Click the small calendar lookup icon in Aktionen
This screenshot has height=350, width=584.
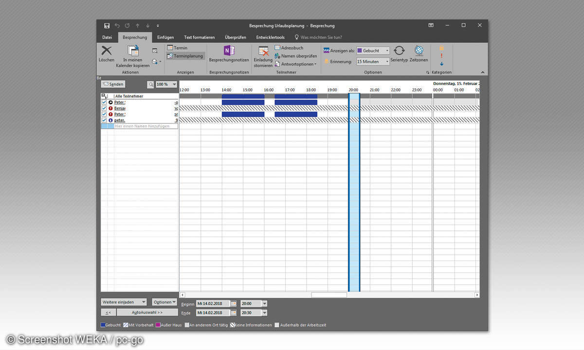pos(155,51)
